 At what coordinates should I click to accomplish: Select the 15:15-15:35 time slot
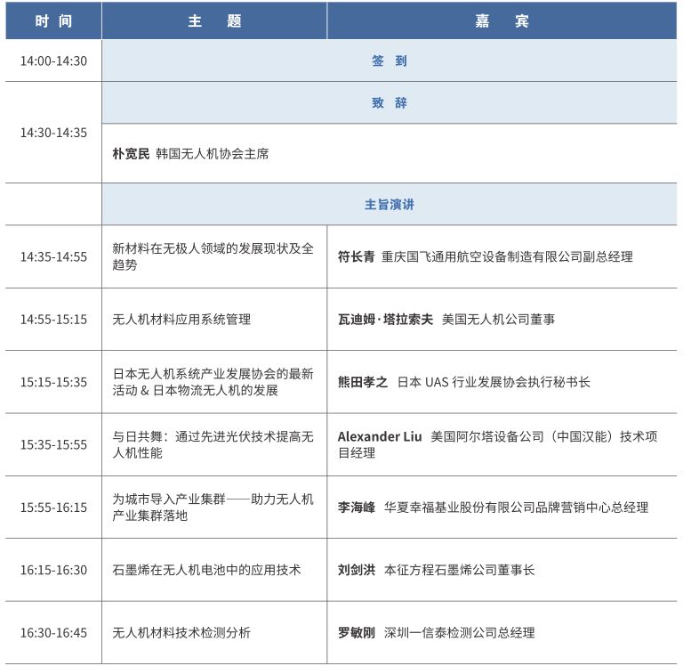[x=53, y=382]
